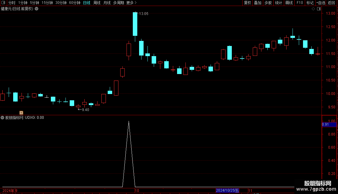Screen dimensions: 338x194
Task: Click 返回 to go back
Action: (331, 3)
